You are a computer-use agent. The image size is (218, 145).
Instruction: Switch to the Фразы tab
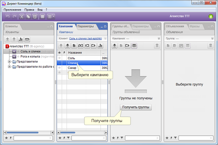pyautogui.click(x=194, y=26)
